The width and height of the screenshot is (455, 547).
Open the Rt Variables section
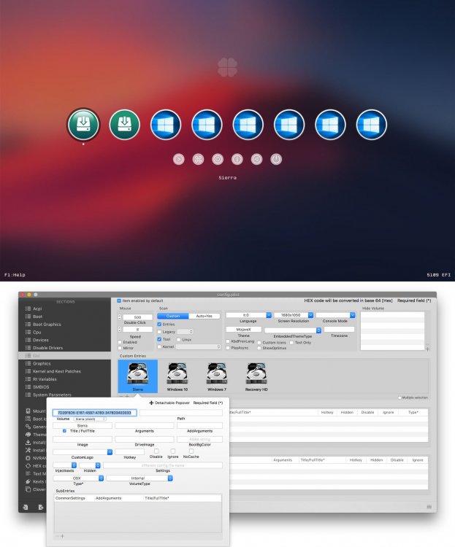(45, 379)
